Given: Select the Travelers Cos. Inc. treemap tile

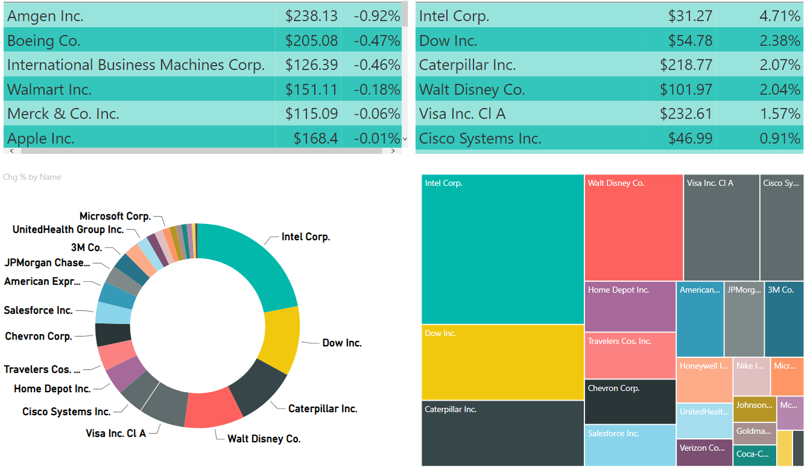Looking at the screenshot, I should click(x=630, y=355).
